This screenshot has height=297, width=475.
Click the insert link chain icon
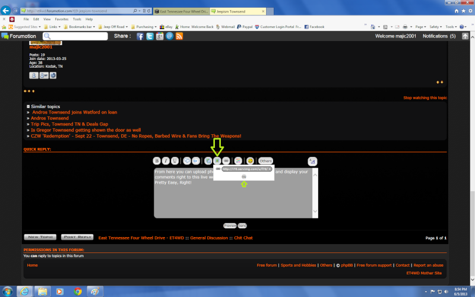coord(226,161)
